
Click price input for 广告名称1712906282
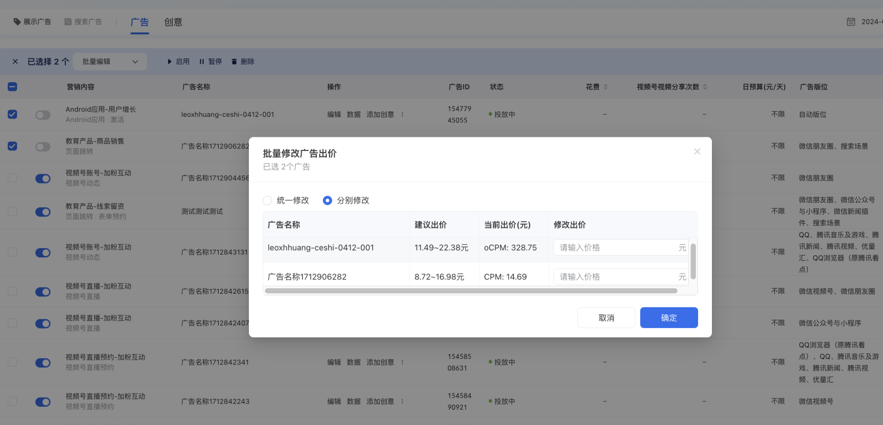[621, 277]
